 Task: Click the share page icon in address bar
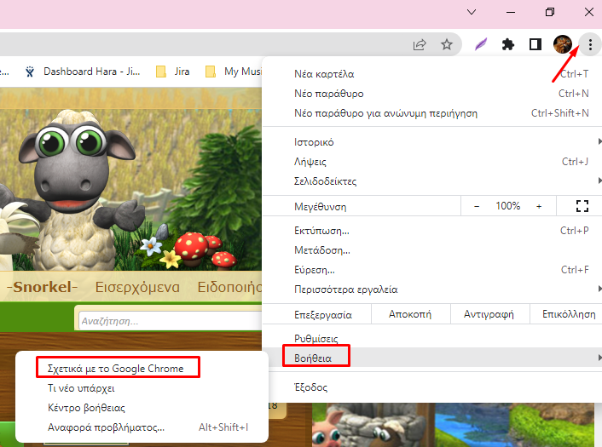pos(420,44)
